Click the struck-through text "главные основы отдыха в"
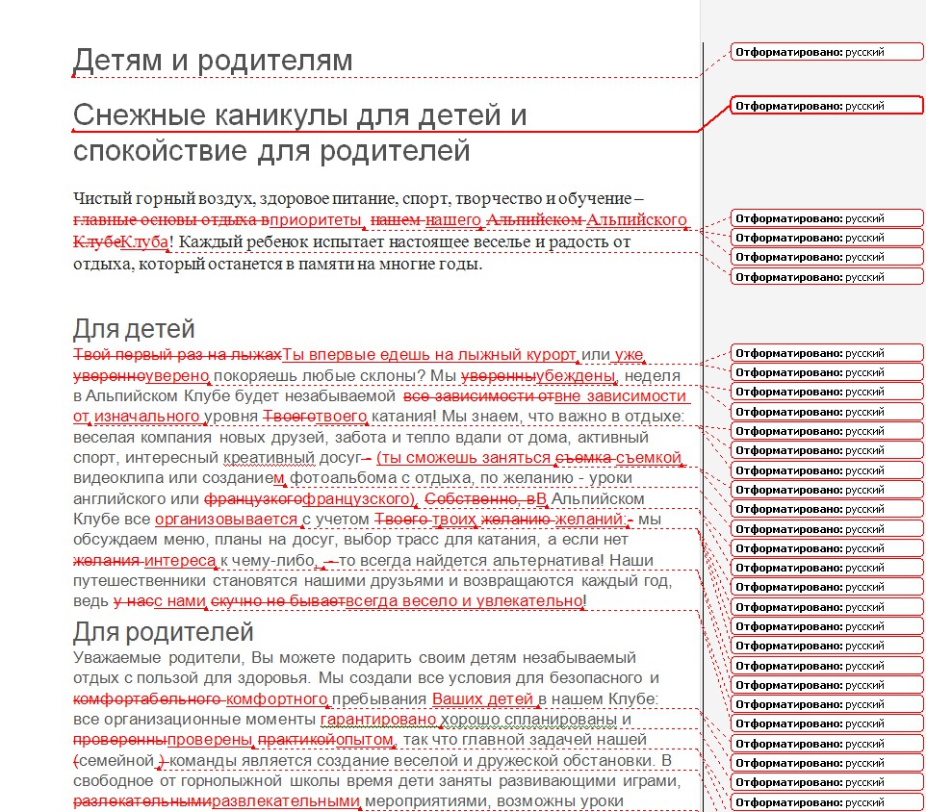926x812 pixels. click(171, 220)
